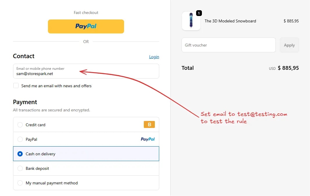
Task: Click the quantity badge on the snowboard image
Action: point(199,13)
